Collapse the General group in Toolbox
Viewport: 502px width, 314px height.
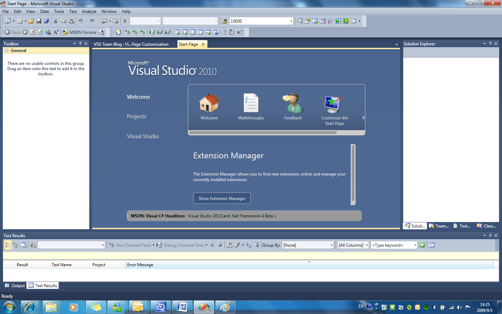click(7, 51)
